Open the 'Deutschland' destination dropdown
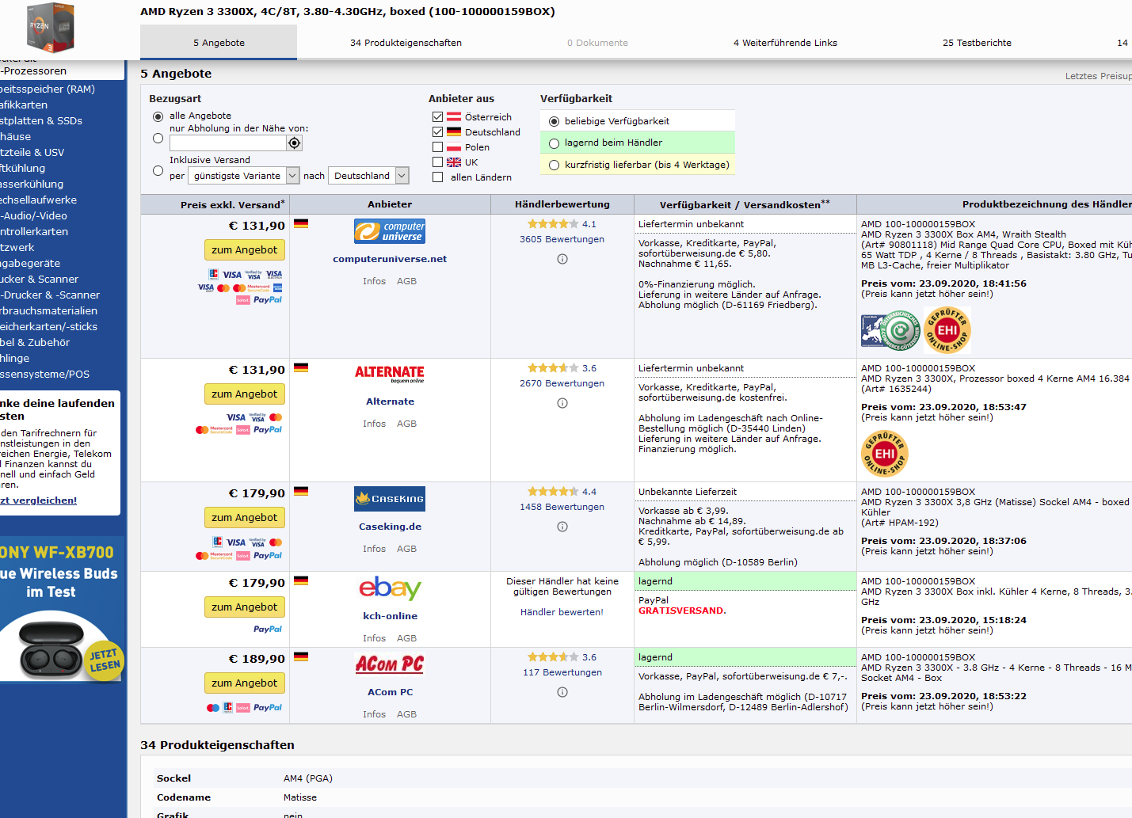 click(368, 176)
